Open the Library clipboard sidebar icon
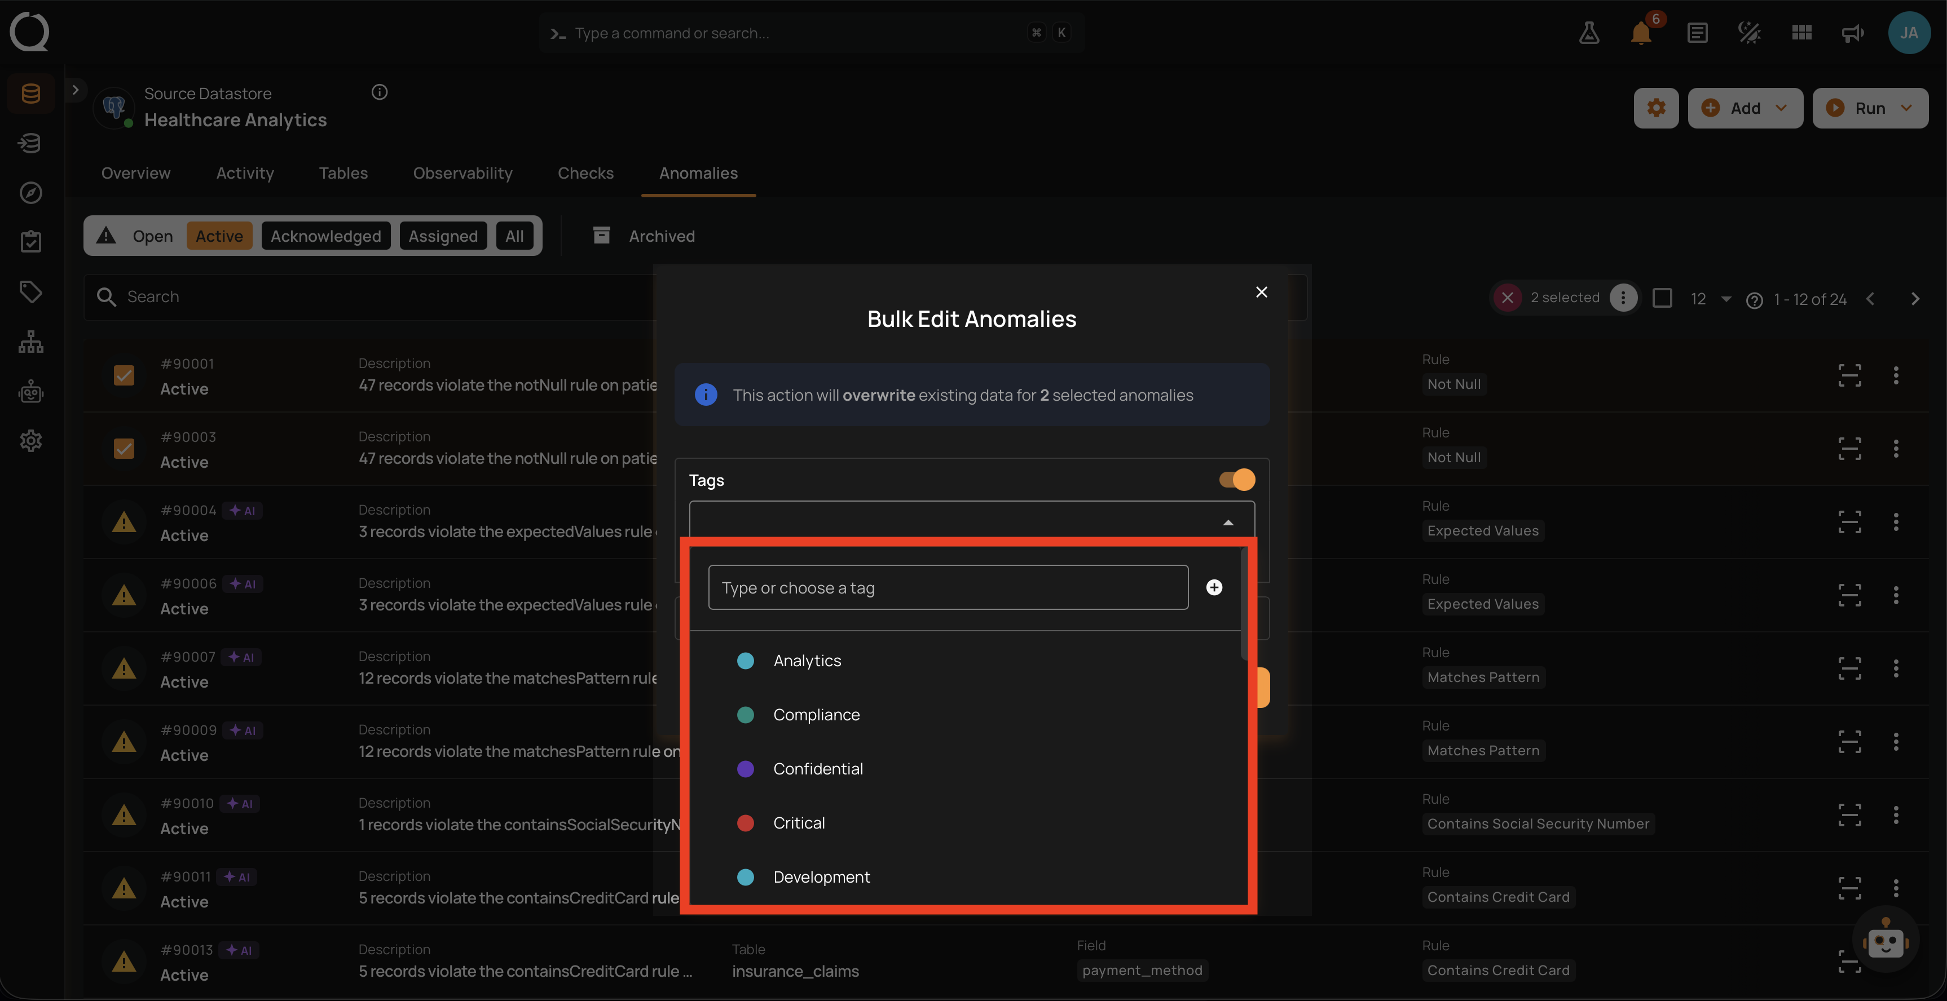Screen dimensions: 1947x1001 click(x=31, y=242)
